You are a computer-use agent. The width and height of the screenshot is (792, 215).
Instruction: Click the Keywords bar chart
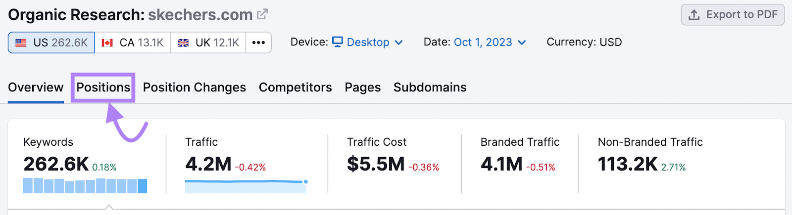coord(85,186)
